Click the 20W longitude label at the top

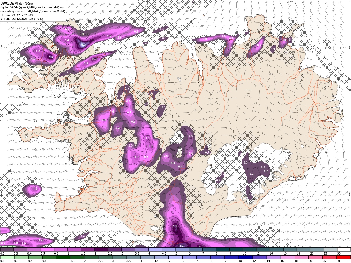[146, 1]
